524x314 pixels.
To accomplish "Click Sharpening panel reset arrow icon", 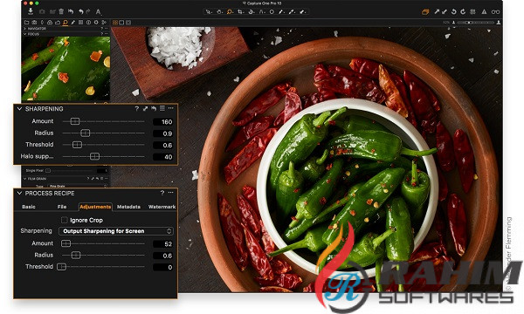I will 154,108.
